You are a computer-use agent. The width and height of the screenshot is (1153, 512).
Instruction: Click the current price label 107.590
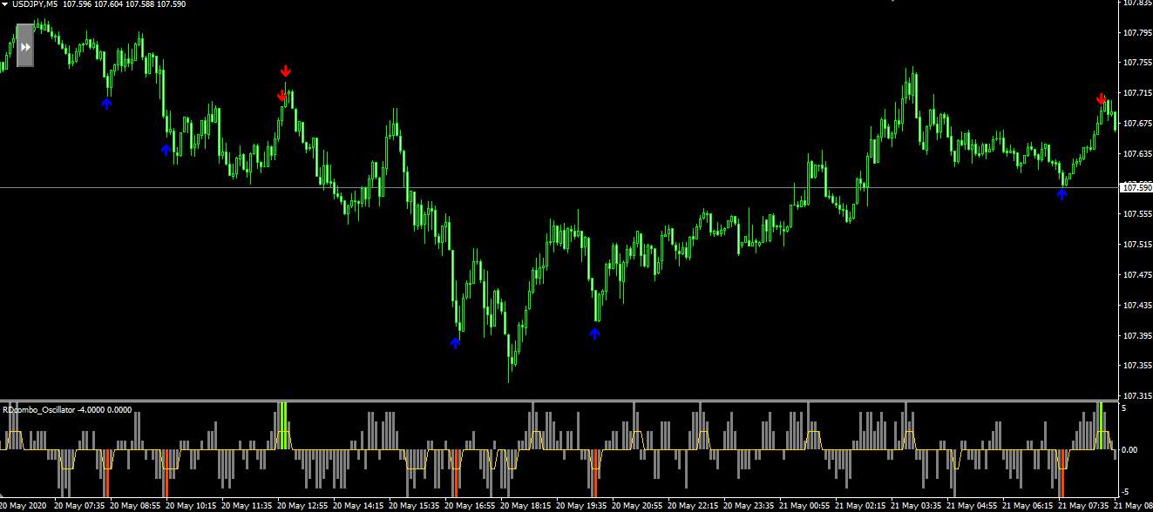(x=1135, y=187)
